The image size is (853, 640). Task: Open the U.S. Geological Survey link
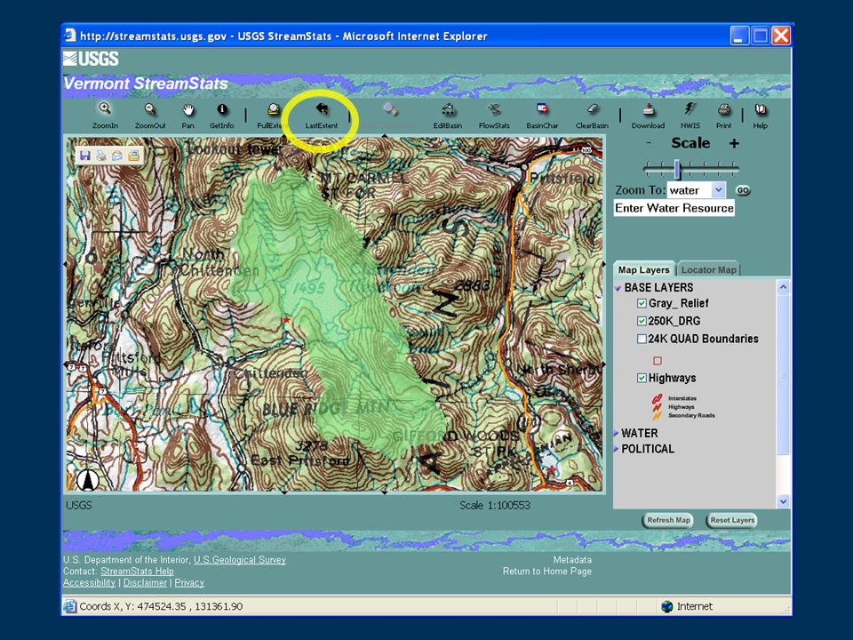(239, 559)
